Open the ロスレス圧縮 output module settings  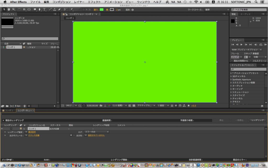coord(34,135)
